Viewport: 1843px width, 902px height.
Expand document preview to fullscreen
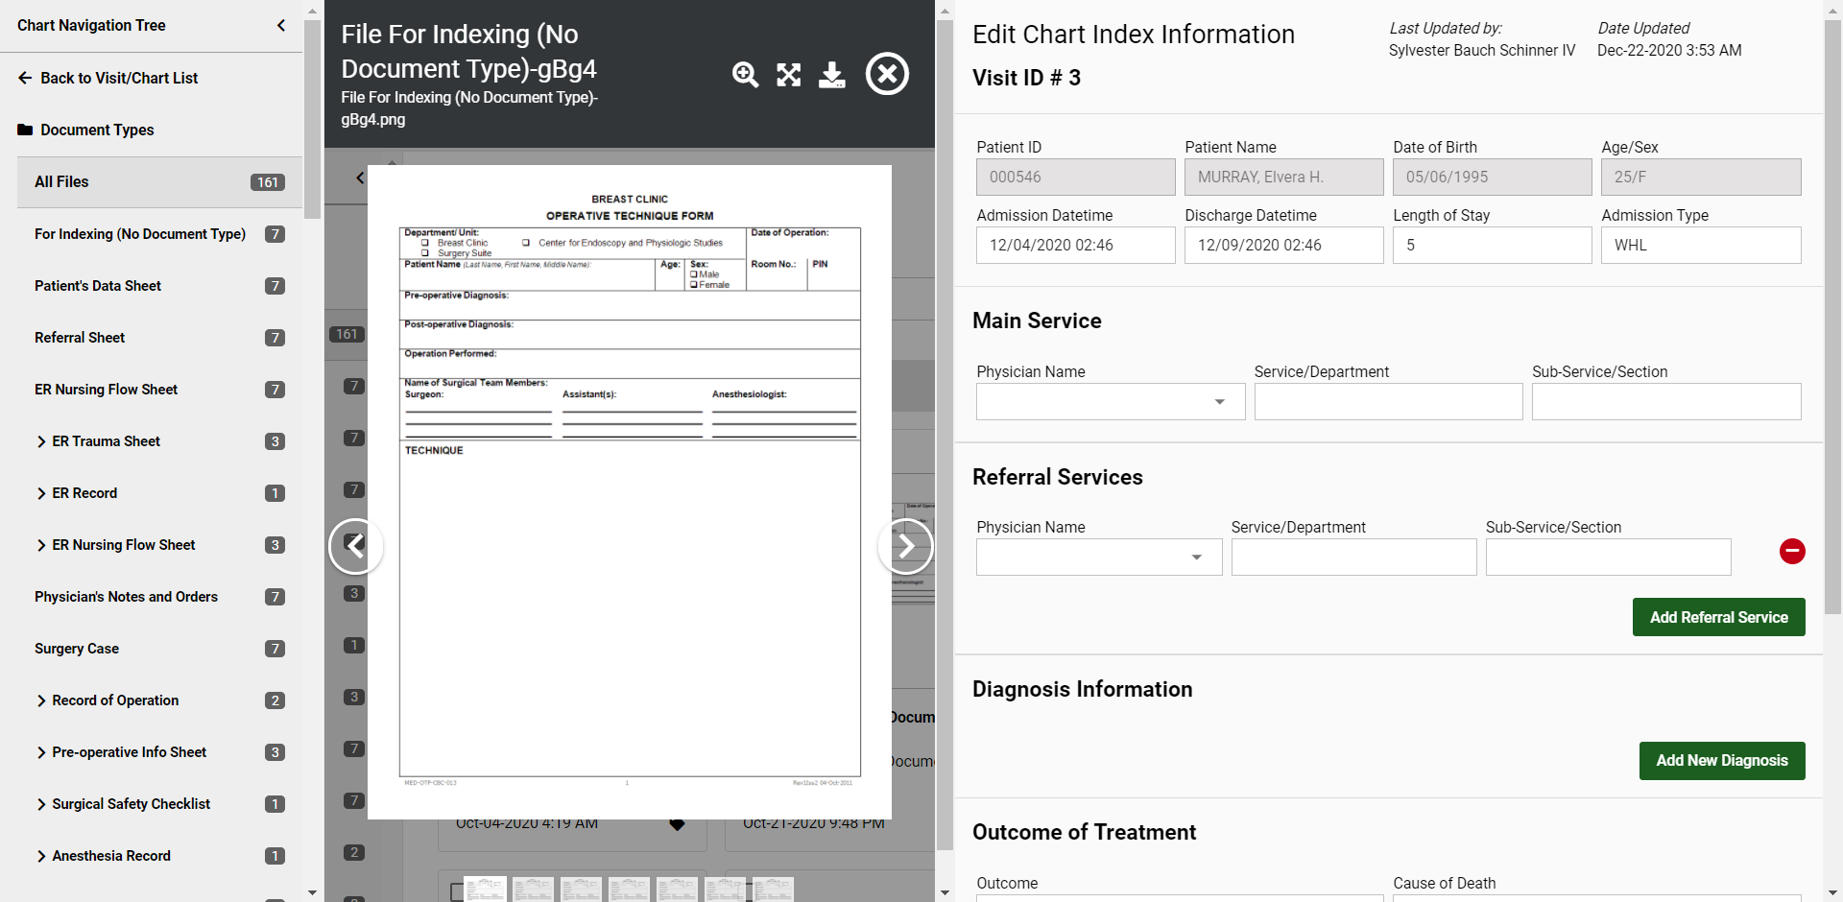click(x=788, y=75)
